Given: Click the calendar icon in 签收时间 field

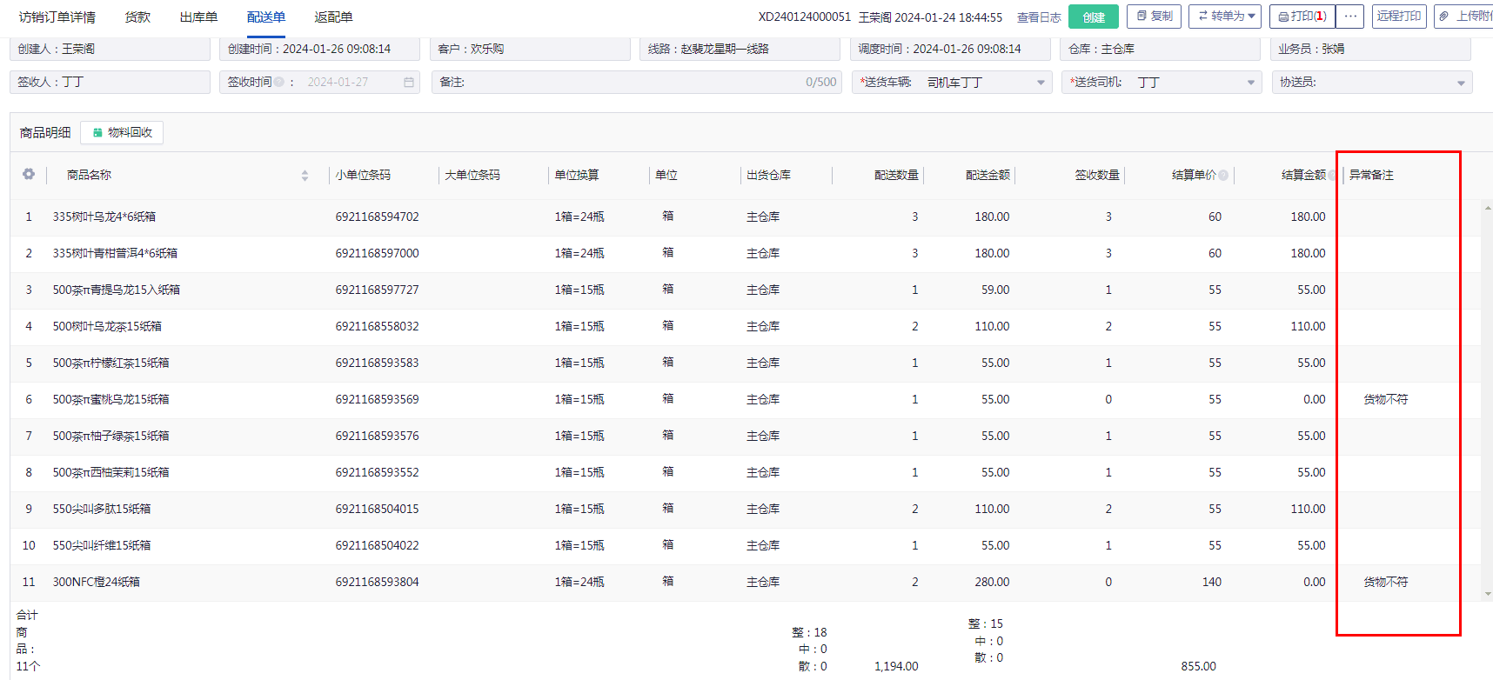Looking at the screenshot, I should [409, 82].
